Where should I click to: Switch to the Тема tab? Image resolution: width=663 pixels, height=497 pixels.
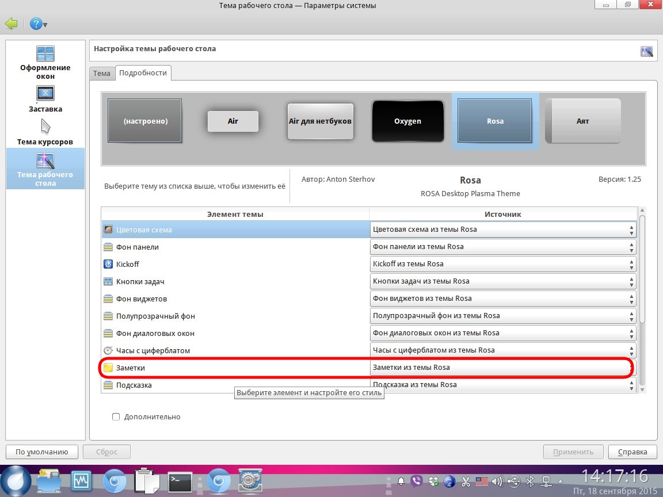[102, 73]
